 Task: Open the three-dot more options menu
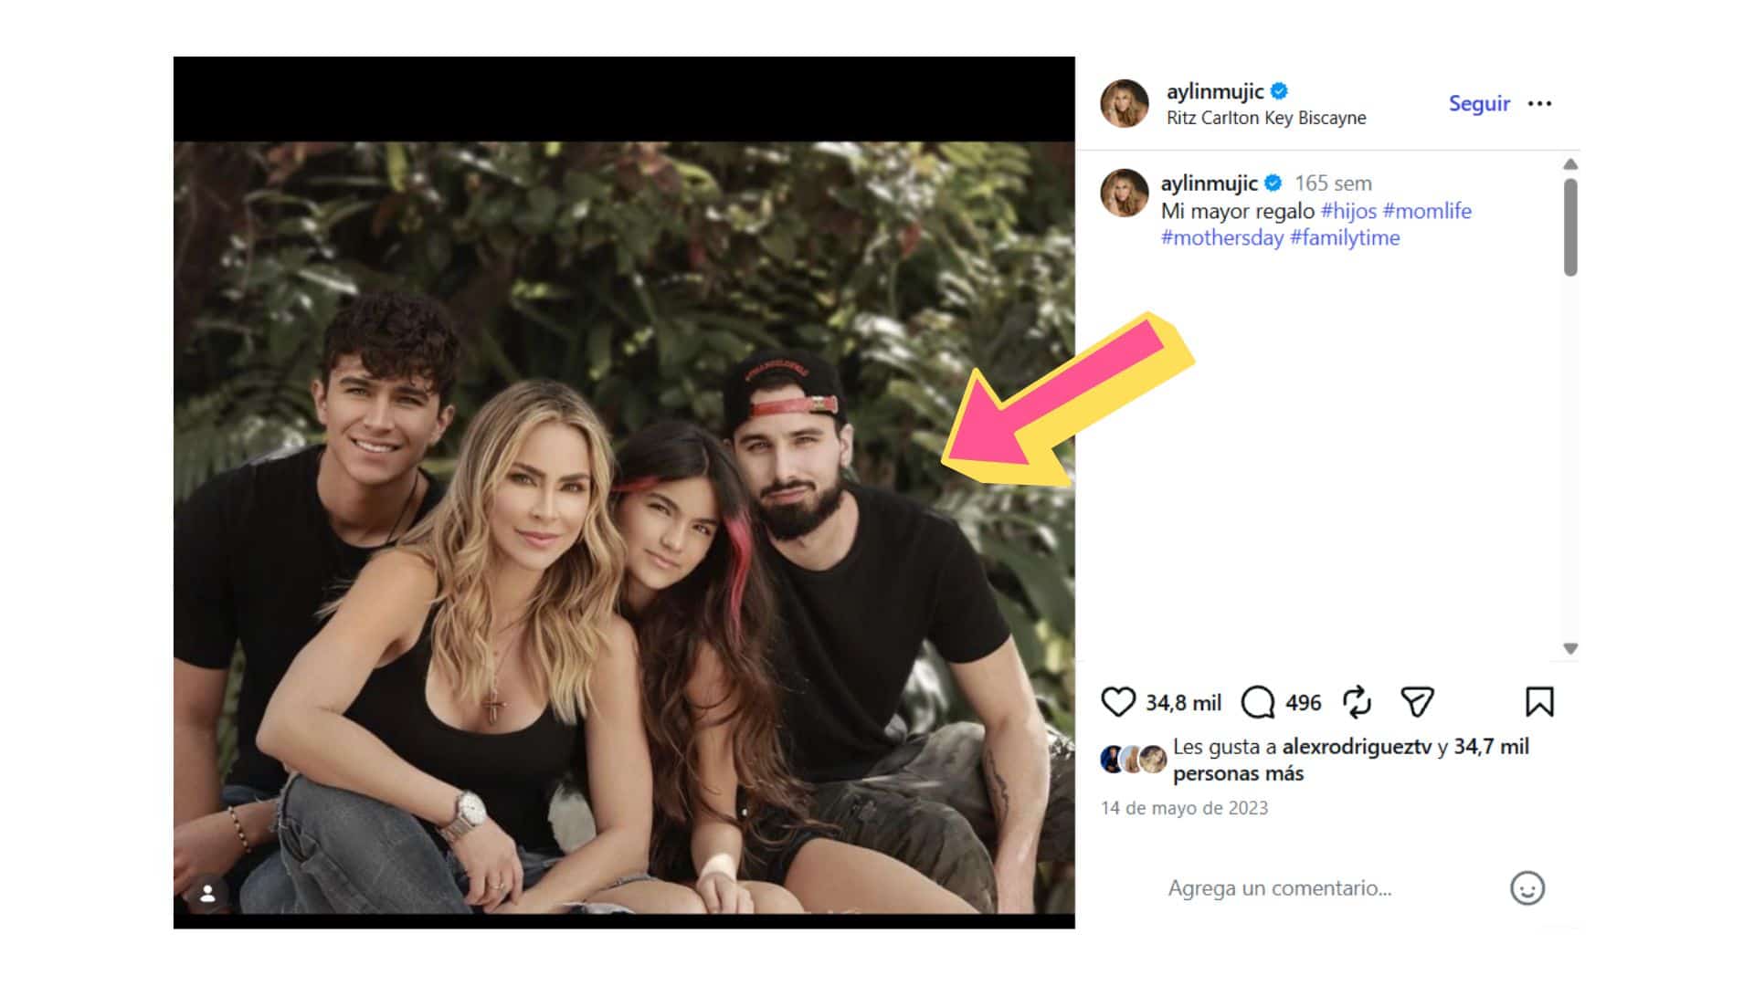coord(1539,103)
